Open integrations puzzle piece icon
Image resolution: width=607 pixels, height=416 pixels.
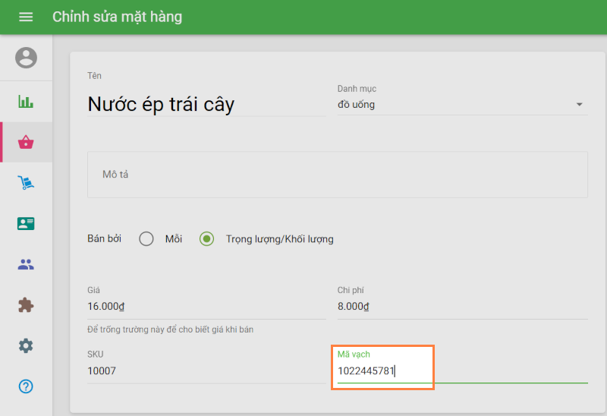point(26,305)
